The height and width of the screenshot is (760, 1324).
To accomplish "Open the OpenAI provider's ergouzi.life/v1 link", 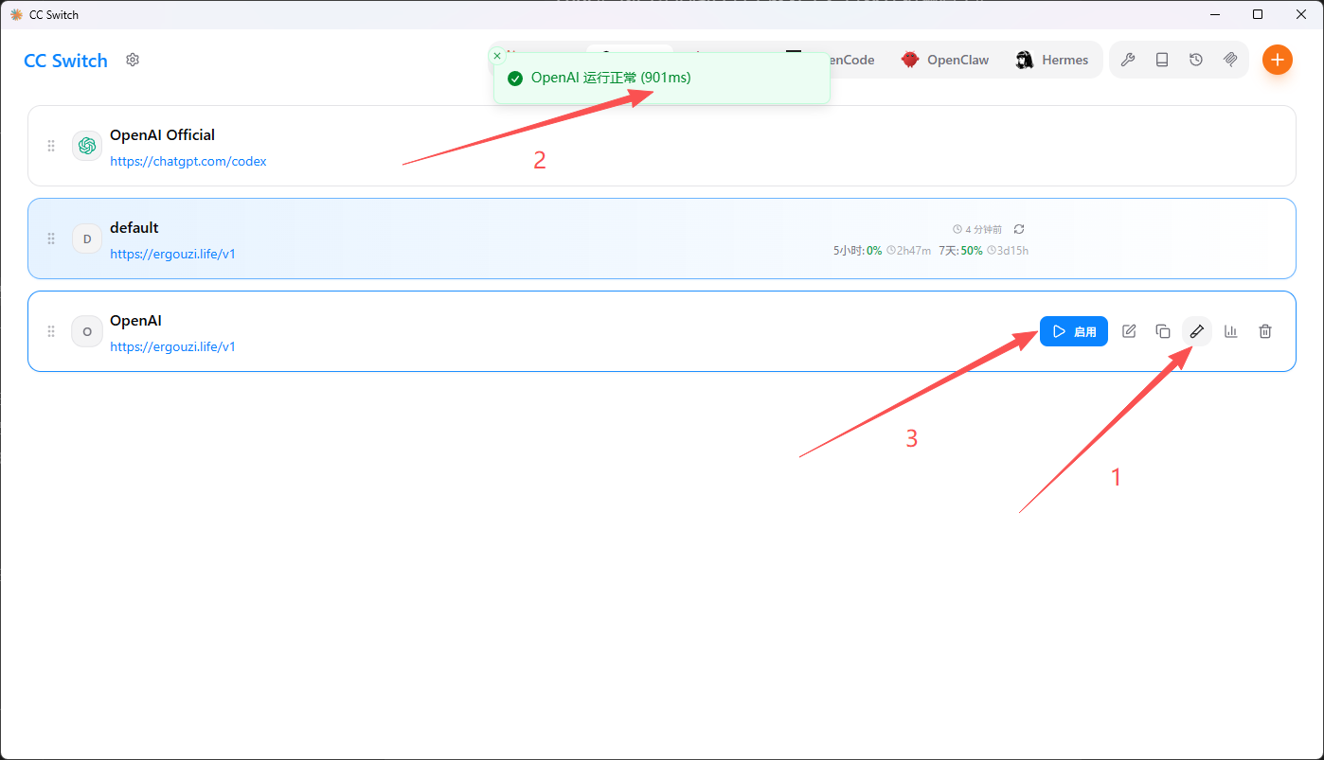I will tap(172, 346).
